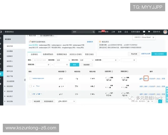168x135 pixels.
Task: Click the sidebar collapse handle icon
Action: [x=25, y=80]
